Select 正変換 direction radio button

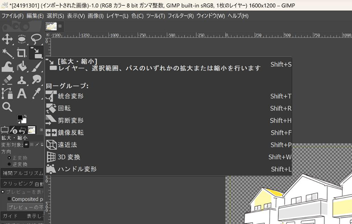point(9,158)
